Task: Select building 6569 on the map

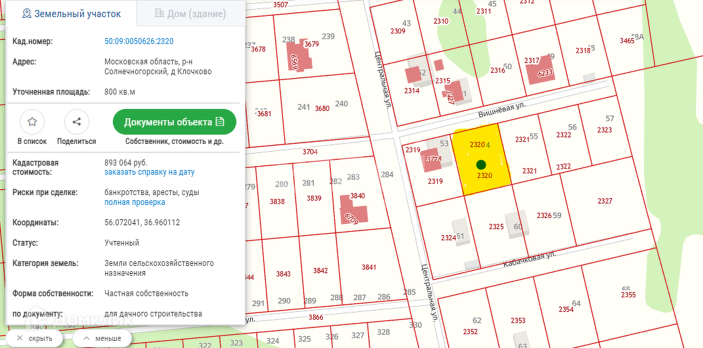Action: tap(299, 56)
